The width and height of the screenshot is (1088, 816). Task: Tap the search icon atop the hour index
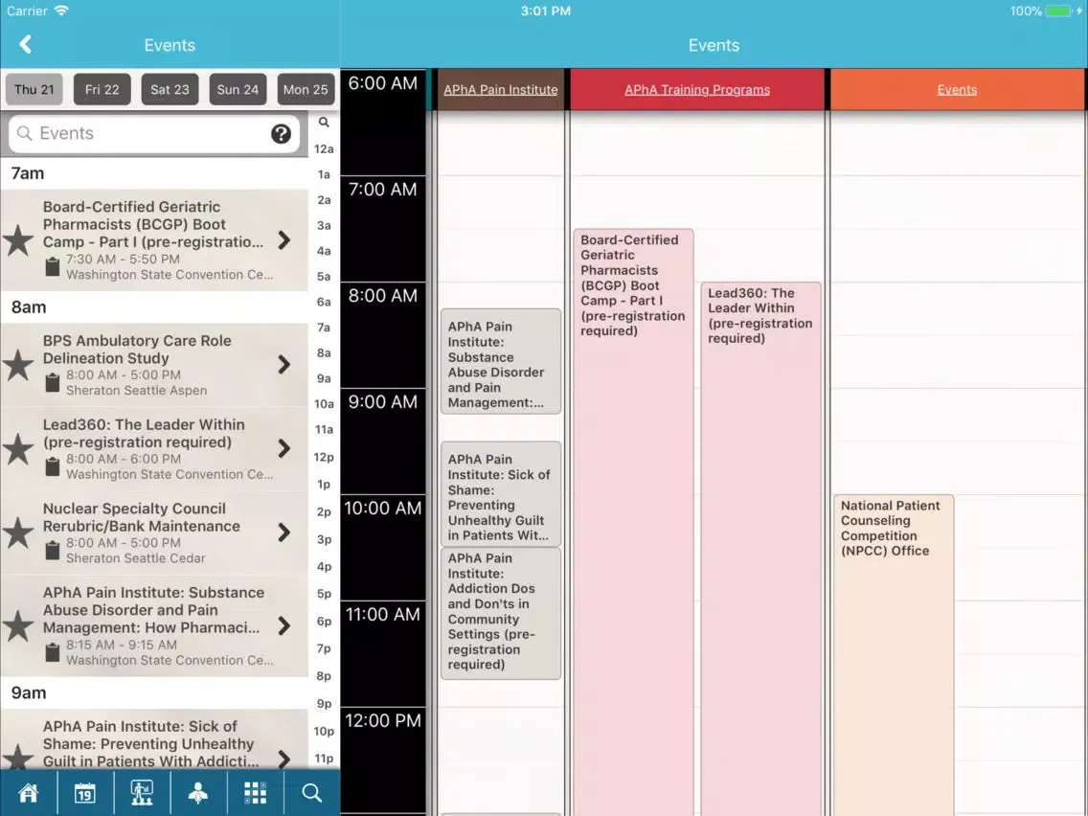pos(324,123)
